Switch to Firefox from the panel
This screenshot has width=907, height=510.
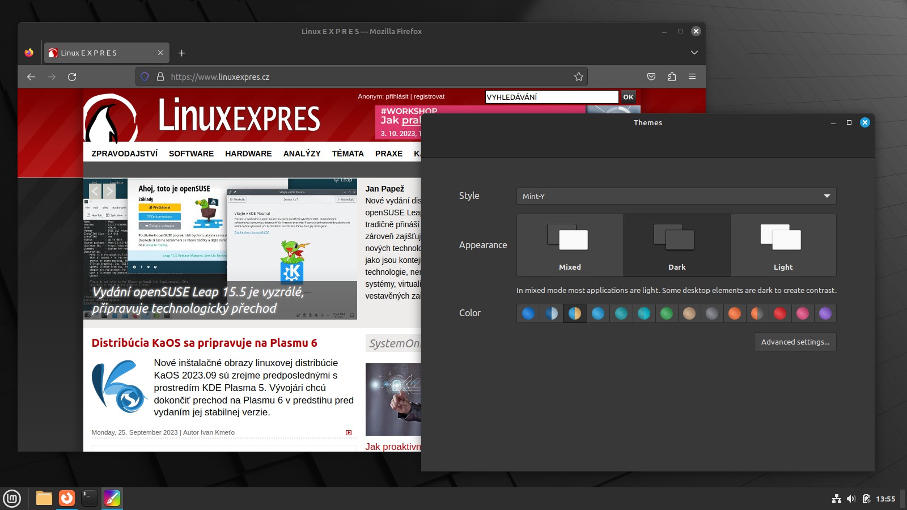point(67,498)
